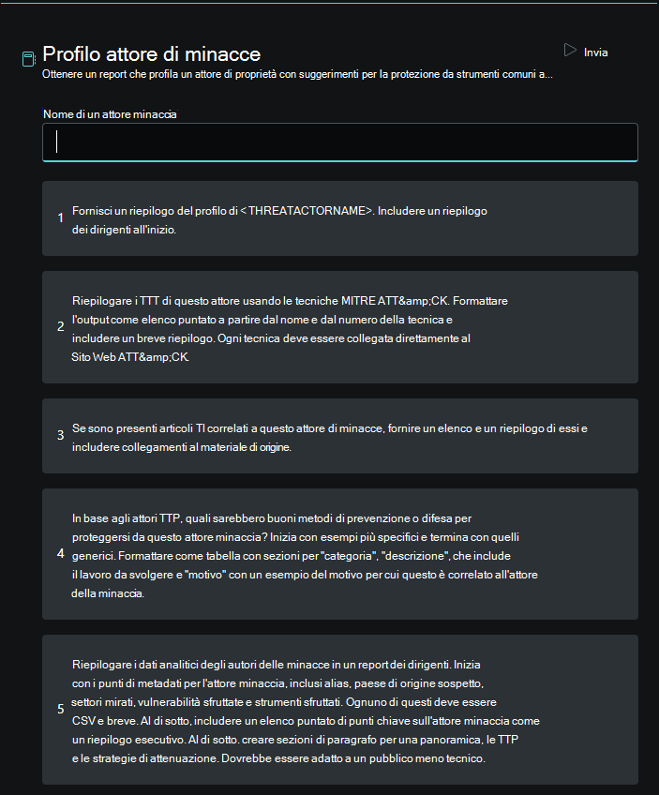This screenshot has height=795, width=659.
Task: Click the play triangle icon next to Invia
Action: pyautogui.click(x=570, y=51)
